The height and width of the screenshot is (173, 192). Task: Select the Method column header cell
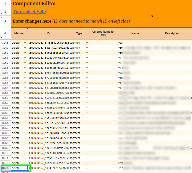[x=19, y=33]
